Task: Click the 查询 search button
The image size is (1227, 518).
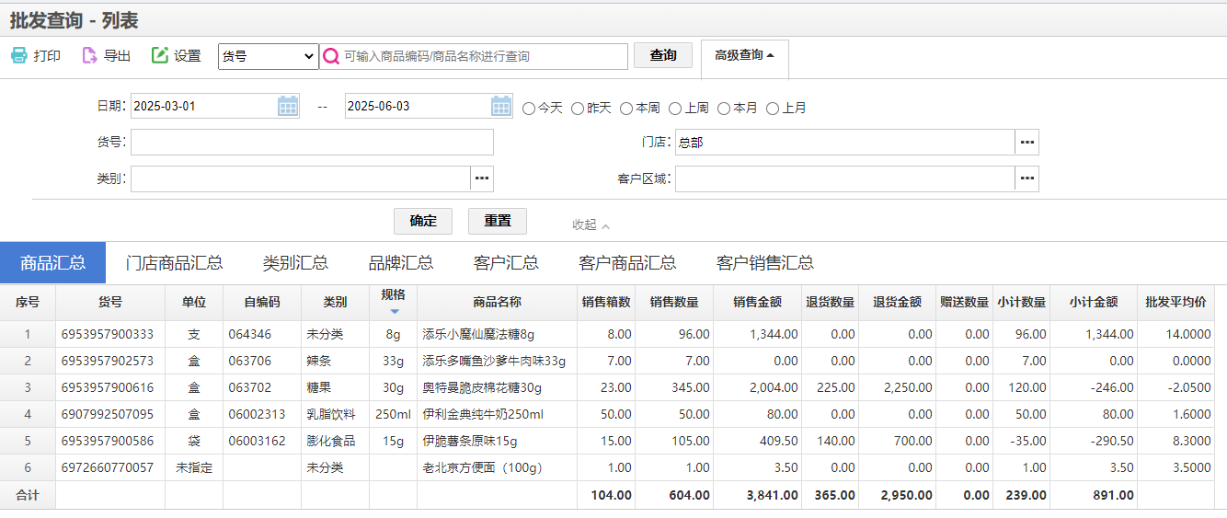Action: click(x=663, y=55)
